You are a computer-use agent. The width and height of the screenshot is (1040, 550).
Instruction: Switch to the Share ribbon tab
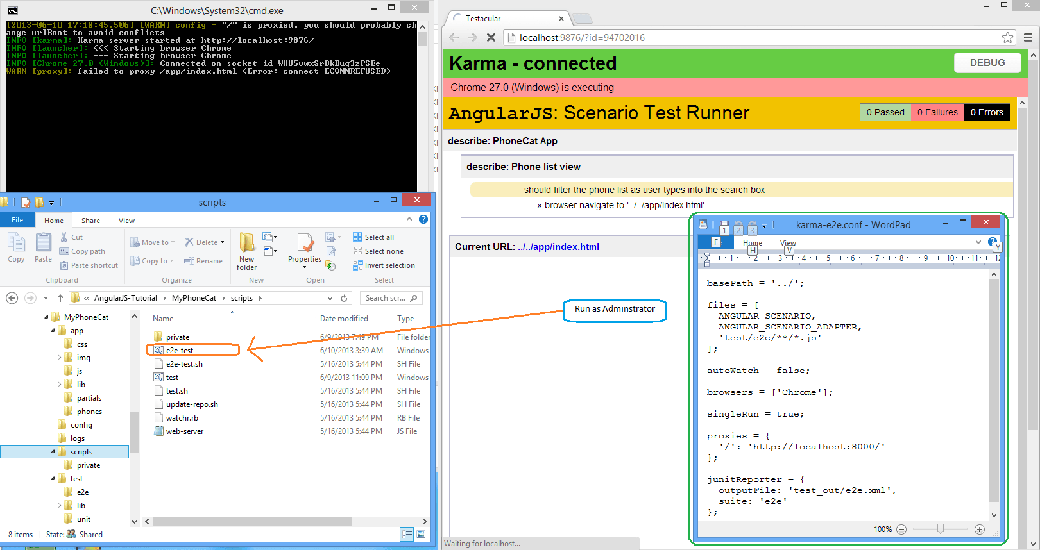point(90,221)
